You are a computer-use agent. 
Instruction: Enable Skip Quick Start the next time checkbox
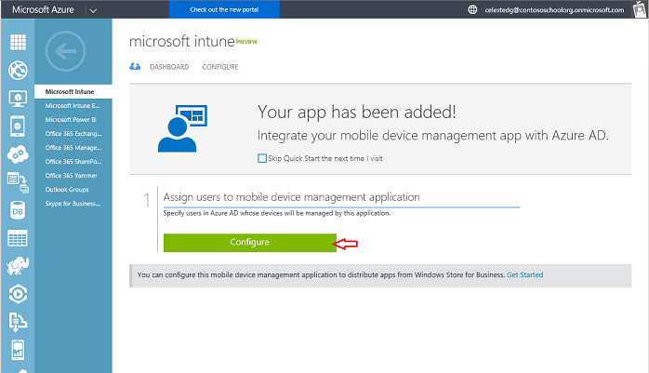(x=262, y=158)
